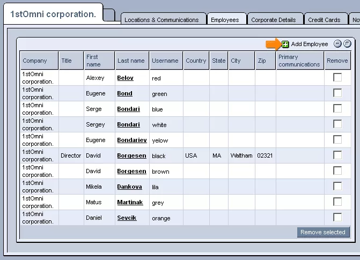360x260 pixels.
Task: Switch to the Corporate Details tab
Action: [273, 20]
